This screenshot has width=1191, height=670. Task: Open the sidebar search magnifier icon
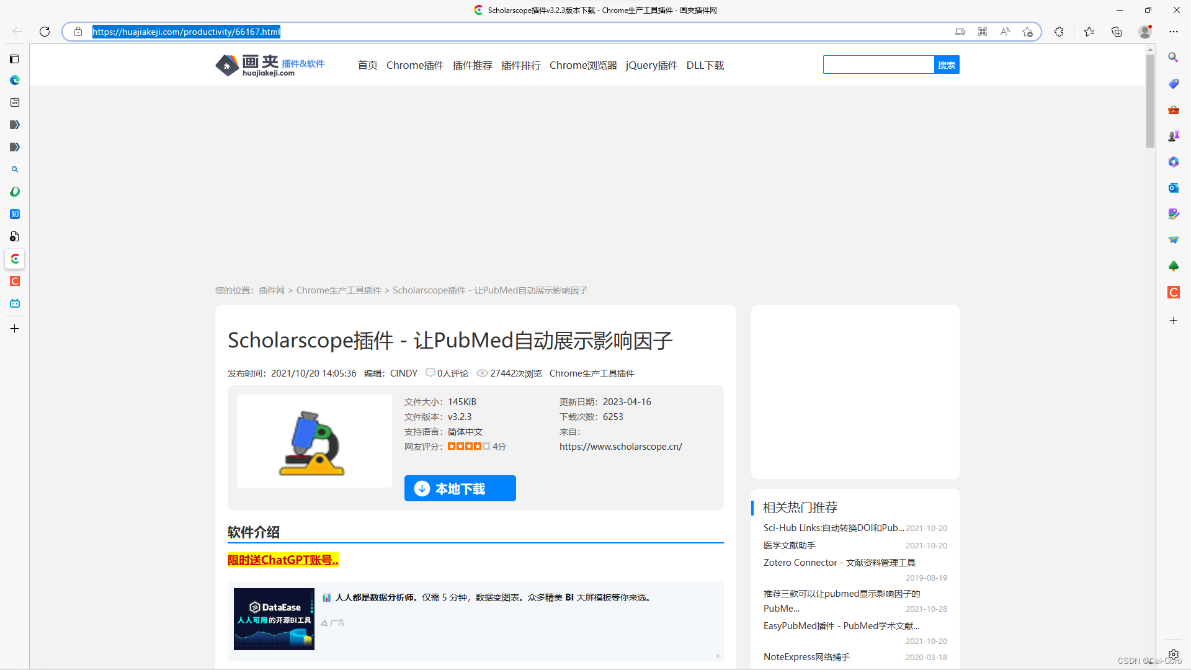click(1173, 57)
